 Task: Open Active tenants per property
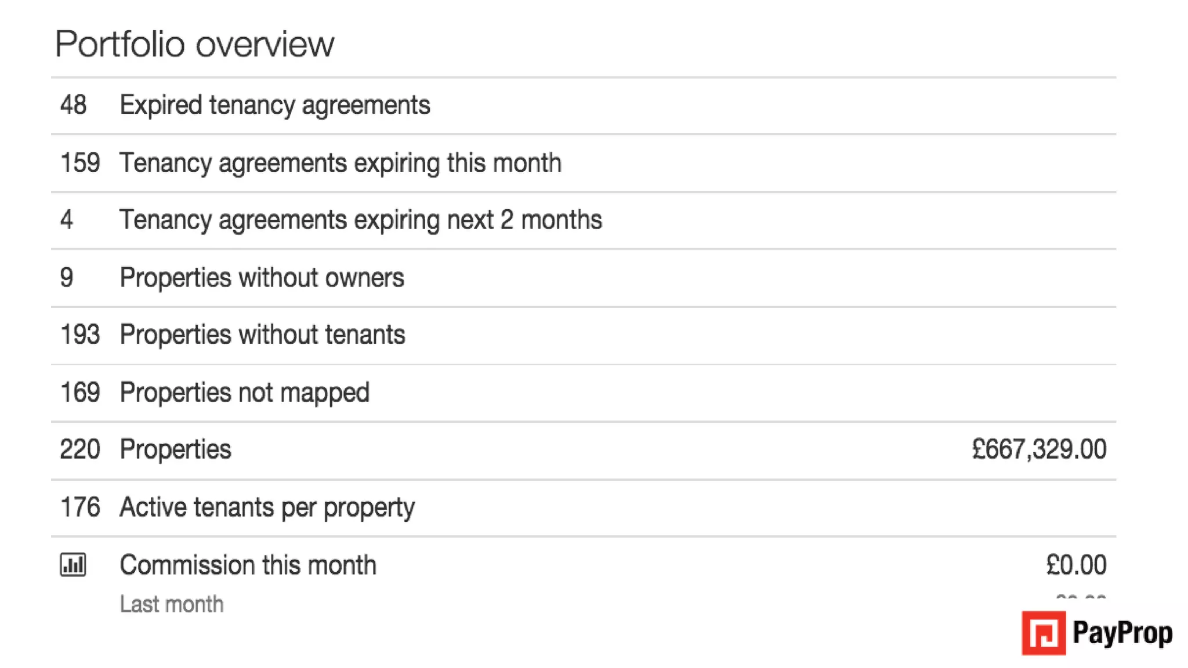point(584,507)
